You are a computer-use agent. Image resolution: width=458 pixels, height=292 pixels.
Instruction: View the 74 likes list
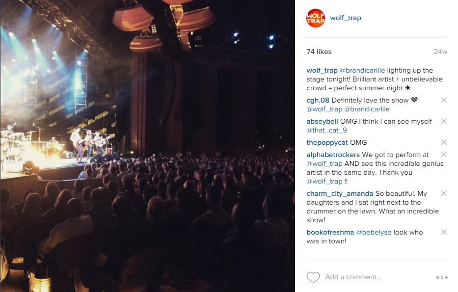319,52
